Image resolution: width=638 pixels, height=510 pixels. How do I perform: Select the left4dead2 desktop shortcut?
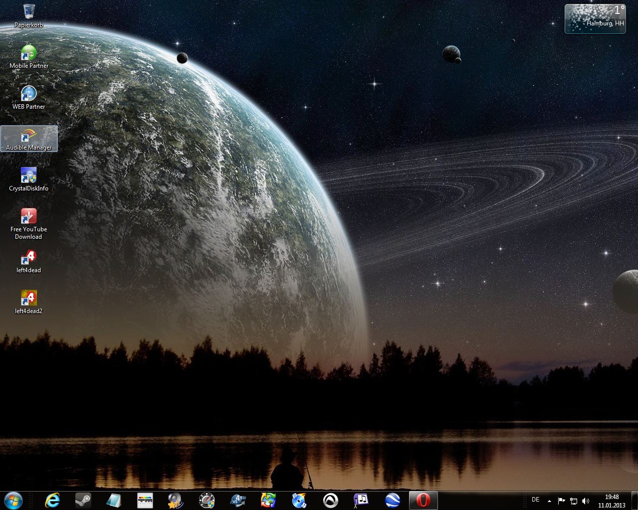(29, 302)
